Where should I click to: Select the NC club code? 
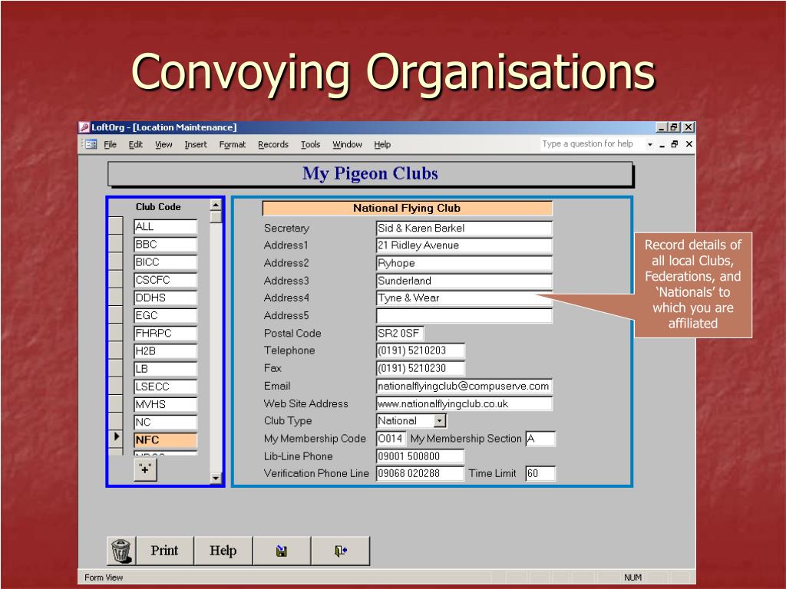pos(166,423)
